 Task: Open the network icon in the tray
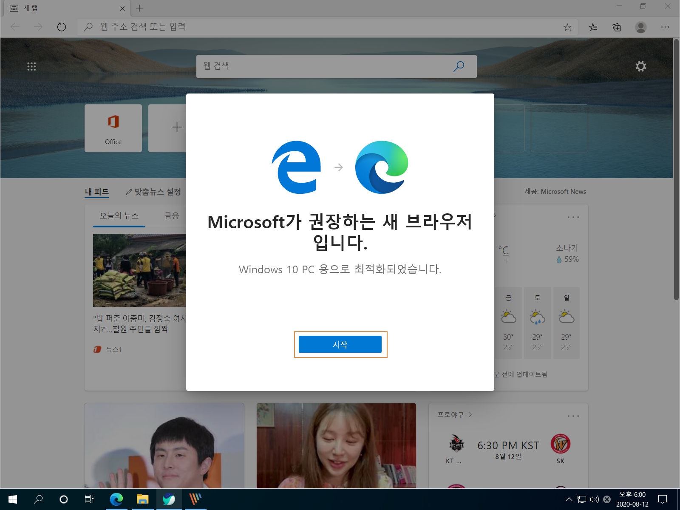point(582,499)
